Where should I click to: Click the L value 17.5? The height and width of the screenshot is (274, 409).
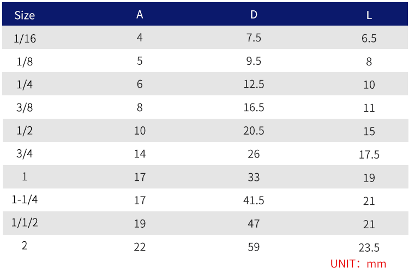(369, 155)
